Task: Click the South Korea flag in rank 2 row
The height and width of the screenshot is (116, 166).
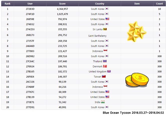Action: click(x=107, y=14)
